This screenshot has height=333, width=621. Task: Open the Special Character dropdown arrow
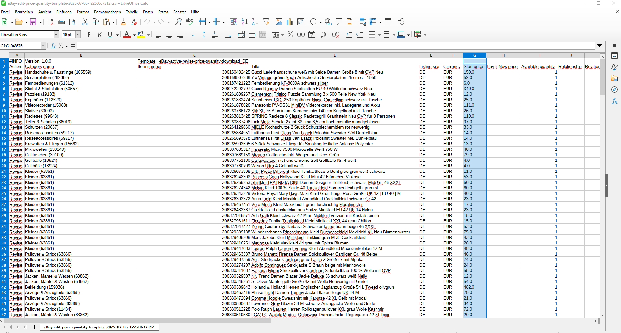click(320, 22)
